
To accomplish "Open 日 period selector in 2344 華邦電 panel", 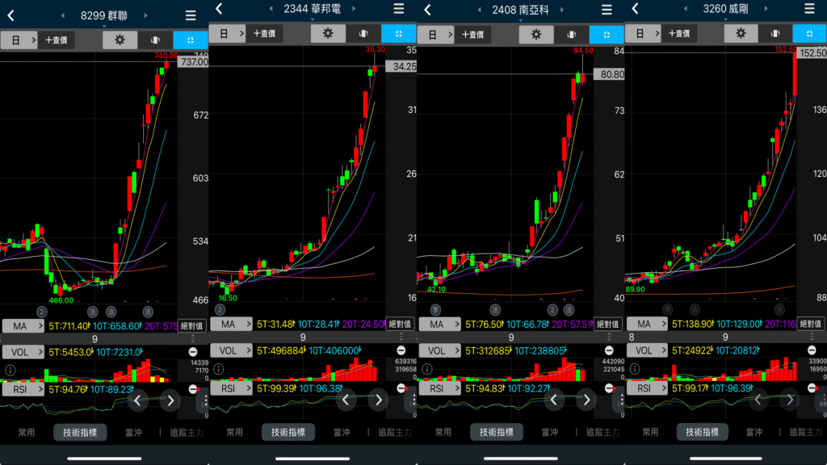I will tap(226, 34).
